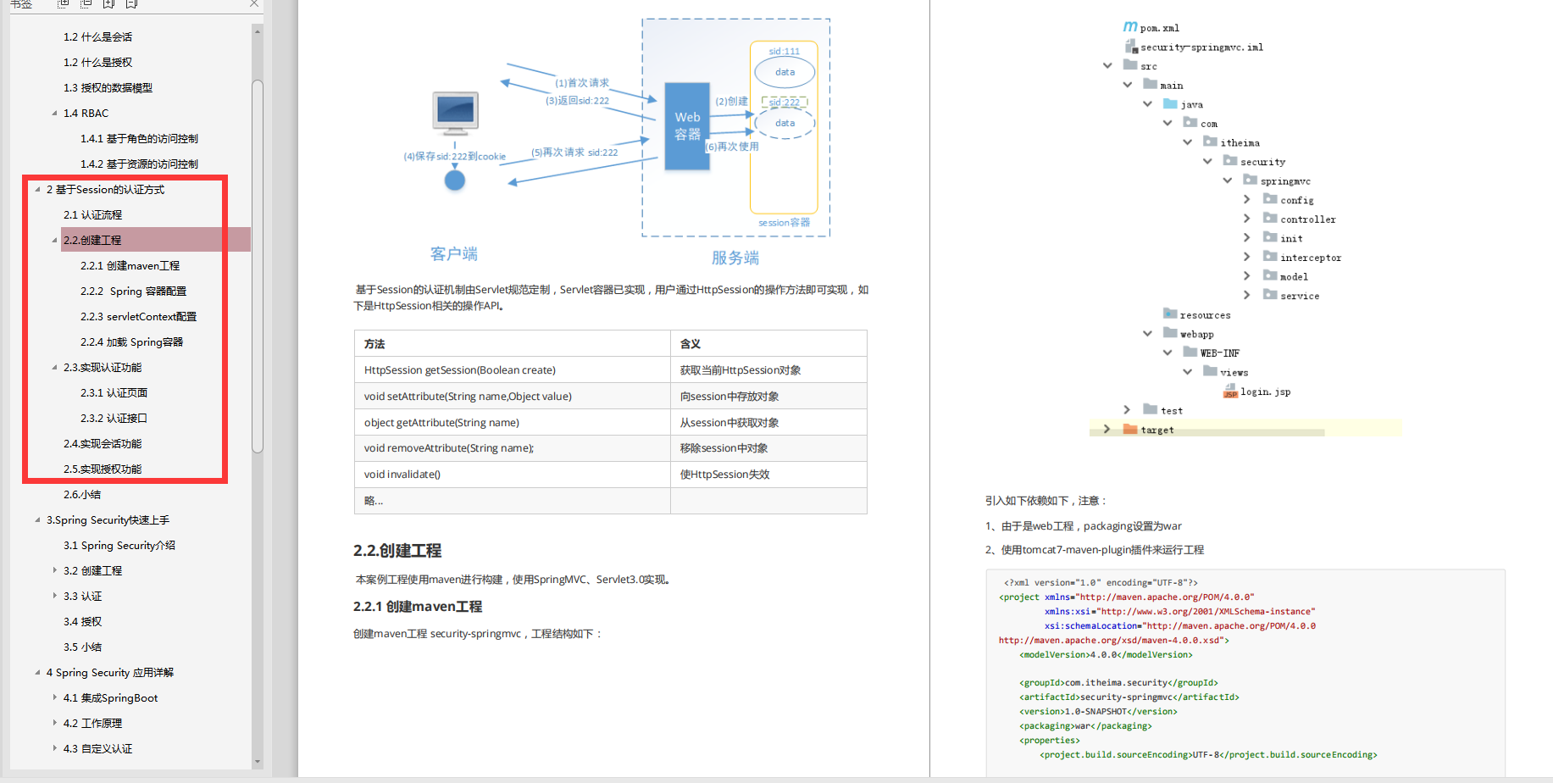Click '使HttpSession失效' table cell
The height and width of the screenshot is (783, 1553).
(768, 475)
